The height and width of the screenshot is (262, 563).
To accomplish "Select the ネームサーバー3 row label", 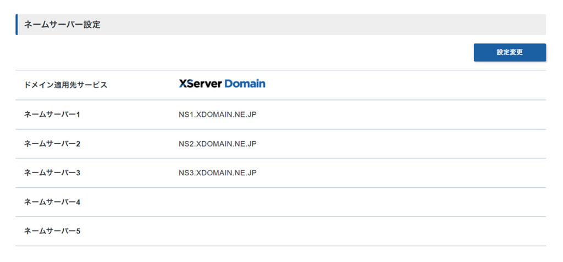I will [52, 173].
